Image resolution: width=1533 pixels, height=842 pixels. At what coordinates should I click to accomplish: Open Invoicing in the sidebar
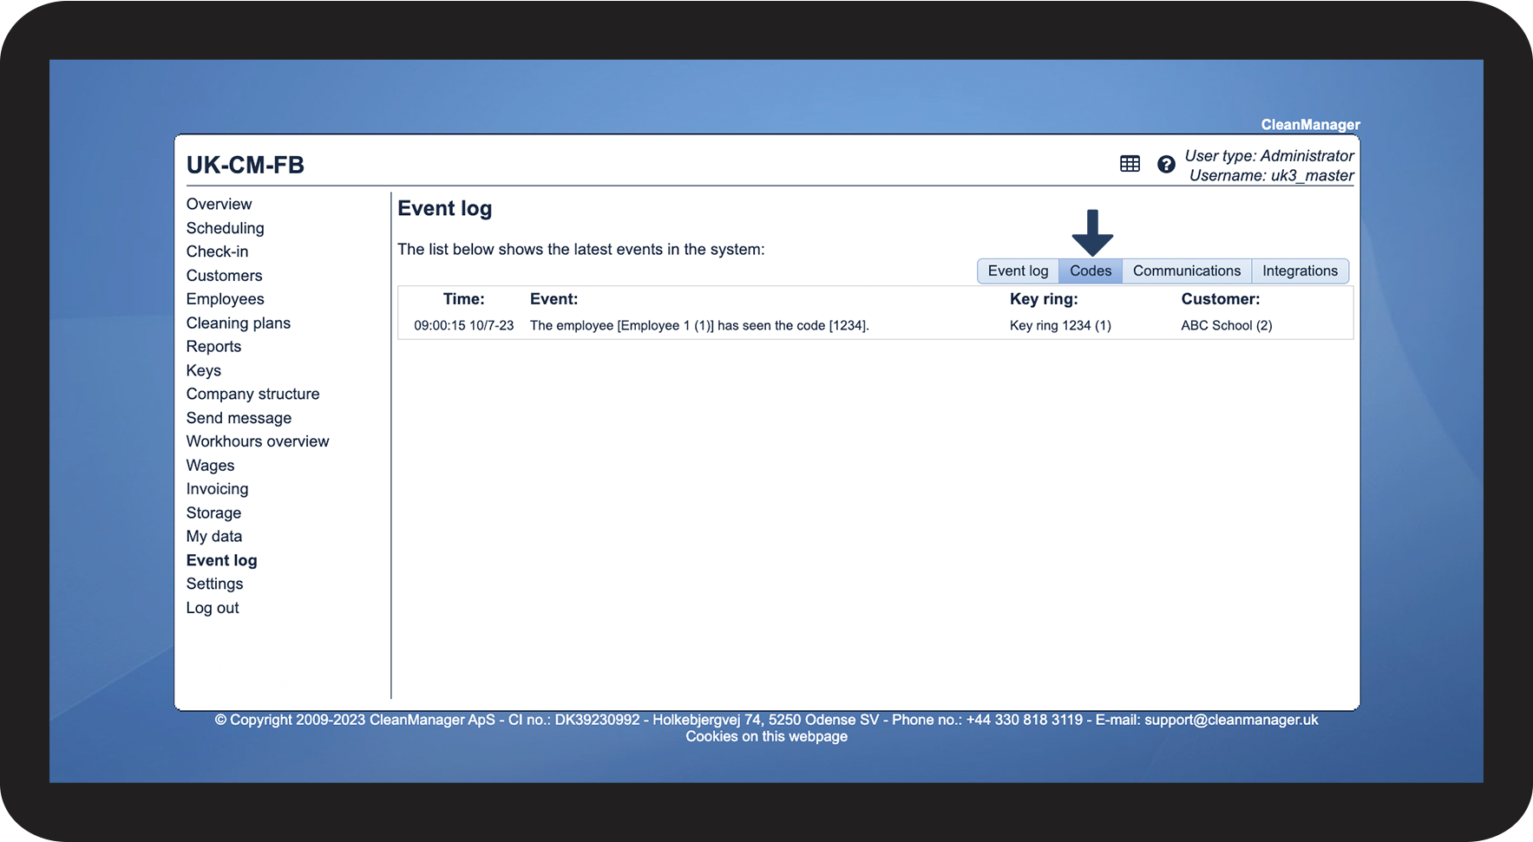coord(217,489)
